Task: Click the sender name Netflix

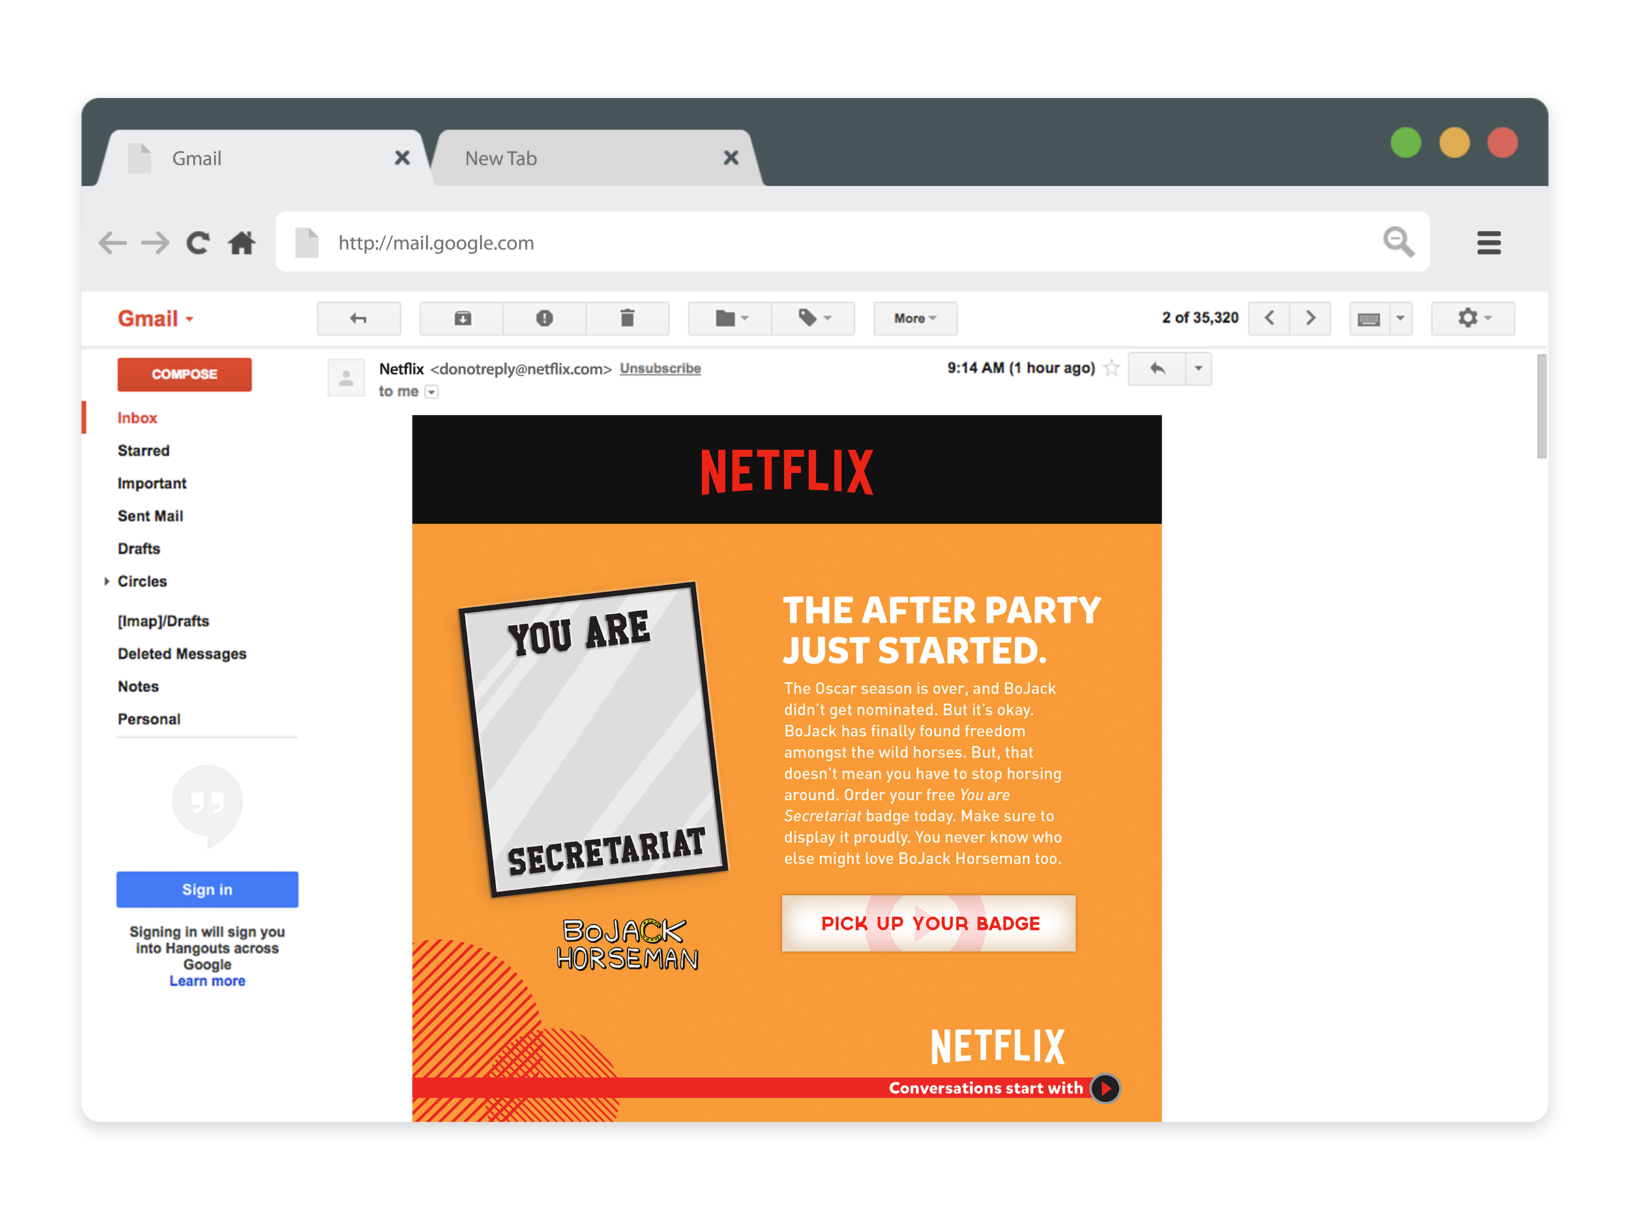Action: (x=402, y=369)
